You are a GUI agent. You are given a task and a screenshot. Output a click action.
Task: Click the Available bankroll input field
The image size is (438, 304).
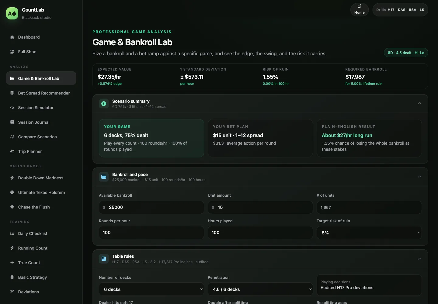click(151, 207)
